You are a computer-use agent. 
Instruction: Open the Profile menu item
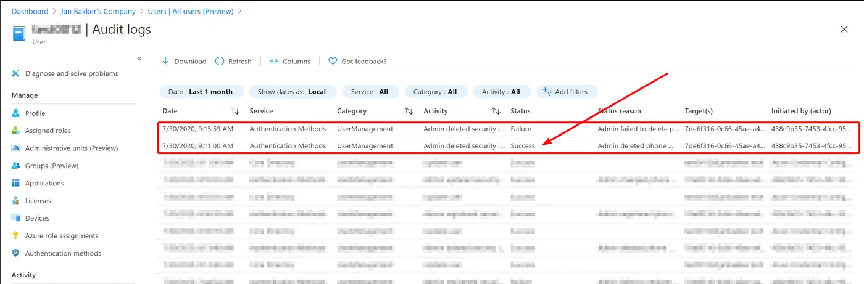[x=35, y=113]
